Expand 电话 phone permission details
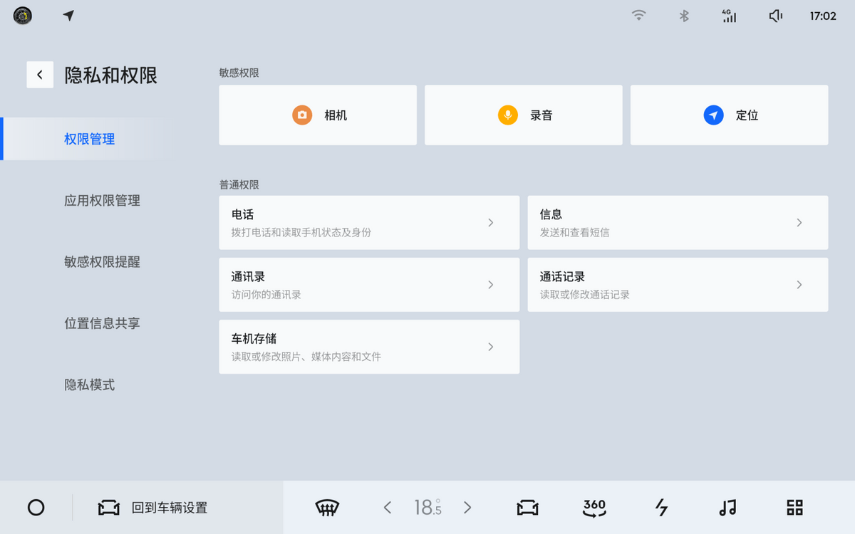 (x=369, y=222)
